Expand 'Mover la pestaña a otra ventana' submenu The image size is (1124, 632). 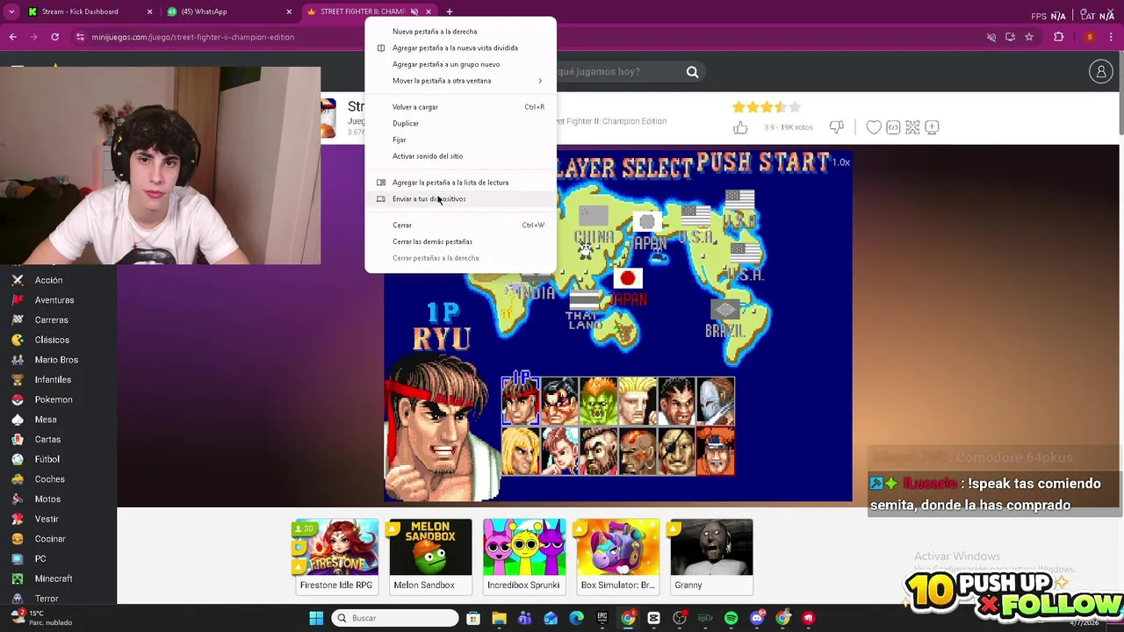coord(460,81)
